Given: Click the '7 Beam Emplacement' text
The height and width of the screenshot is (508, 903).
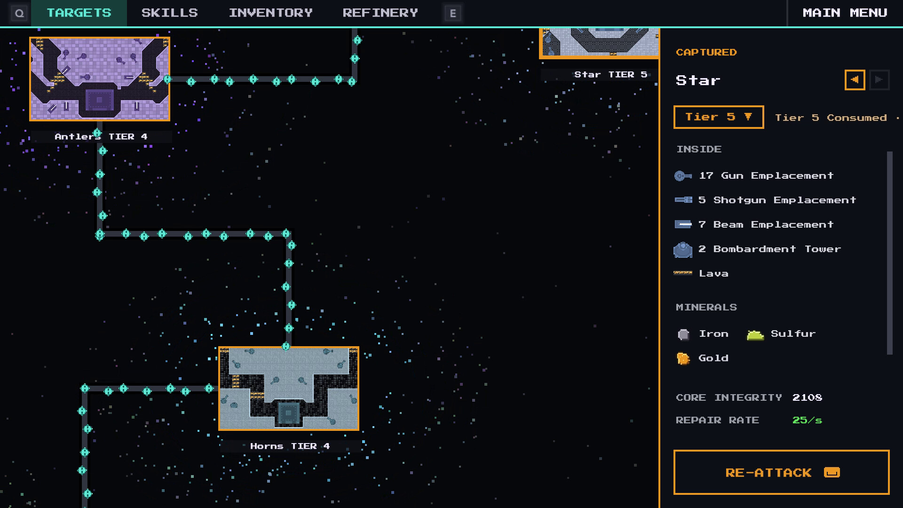Looking at the screenshot, I should 766,224.
